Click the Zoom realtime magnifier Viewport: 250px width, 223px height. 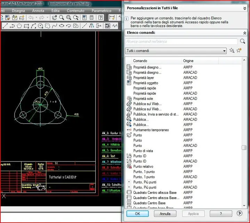pyautogui.click(x=62, y=17)
